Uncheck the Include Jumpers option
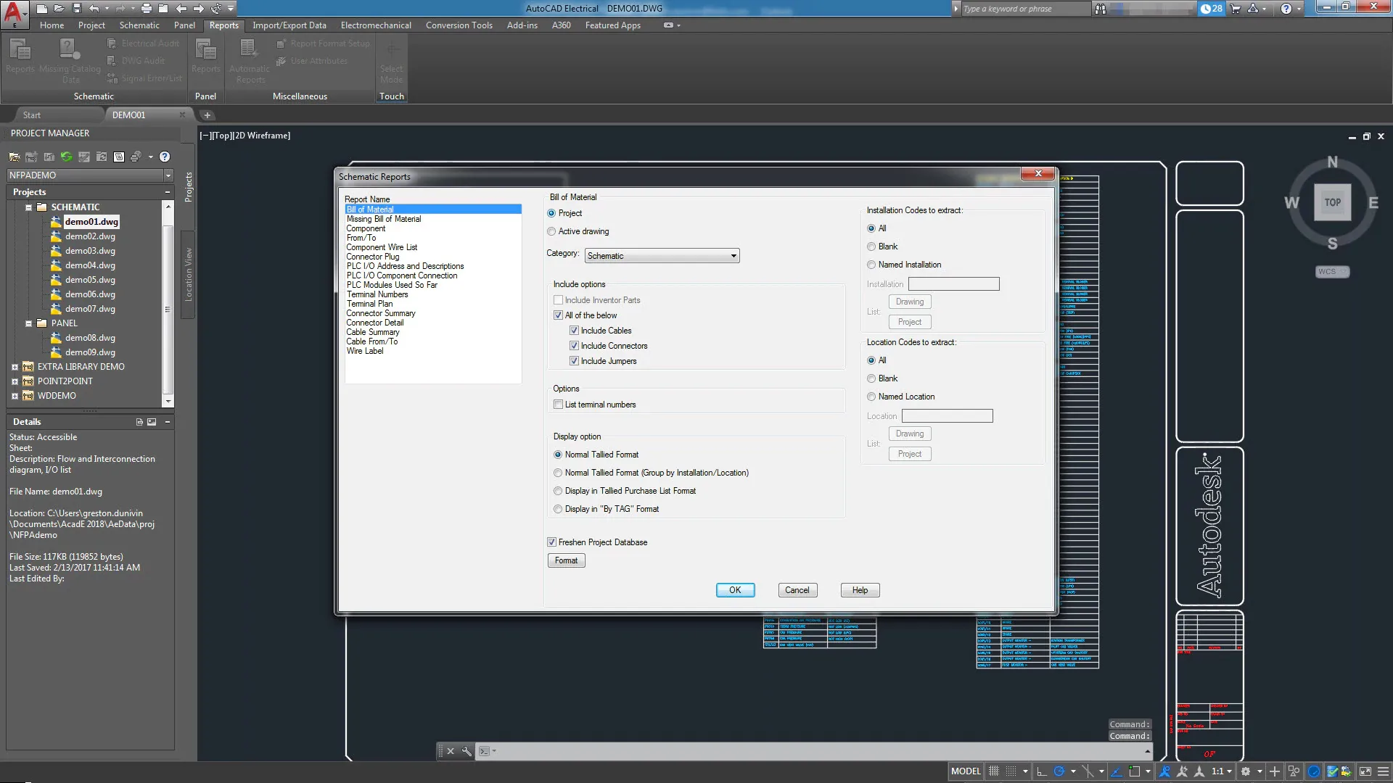This screenshot has width=1393, height=783. (x=574, y=360)
